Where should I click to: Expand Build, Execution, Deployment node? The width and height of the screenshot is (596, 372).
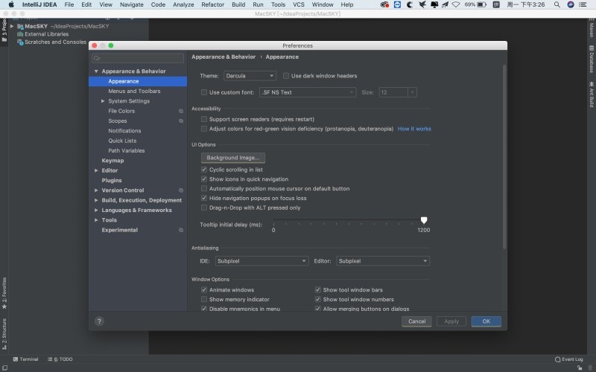(96, 200)
